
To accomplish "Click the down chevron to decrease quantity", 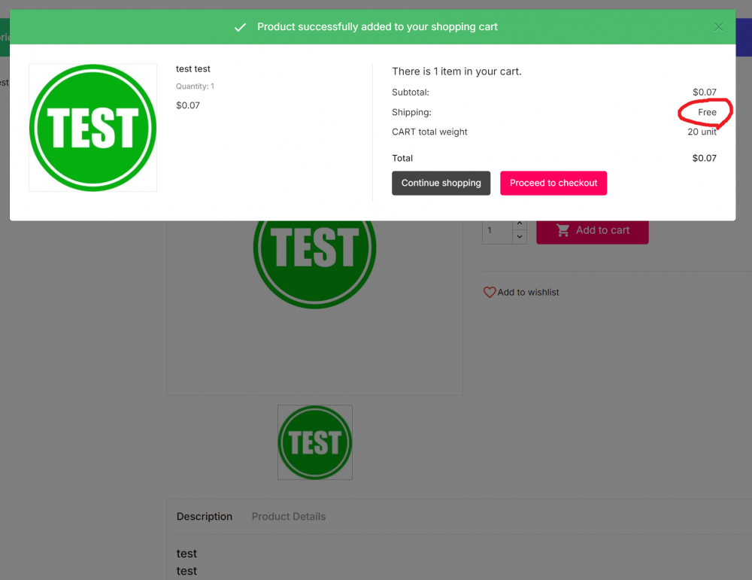I will pos(519,235).
